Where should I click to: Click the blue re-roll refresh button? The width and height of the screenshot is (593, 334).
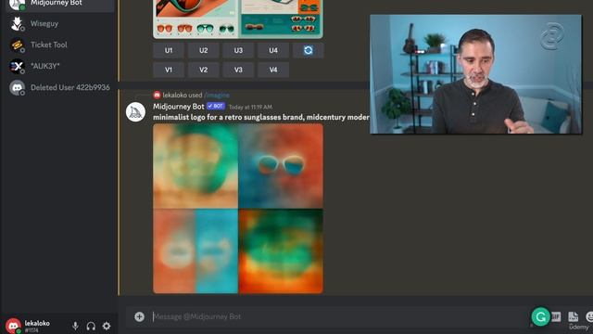click(309, 50)
